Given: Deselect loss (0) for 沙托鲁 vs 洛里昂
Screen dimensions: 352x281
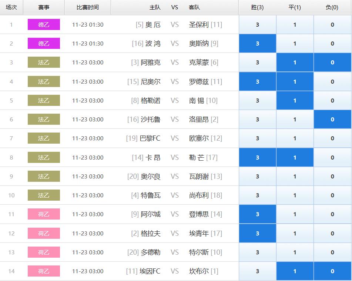Looking at the screenshot, I should 332,119.
